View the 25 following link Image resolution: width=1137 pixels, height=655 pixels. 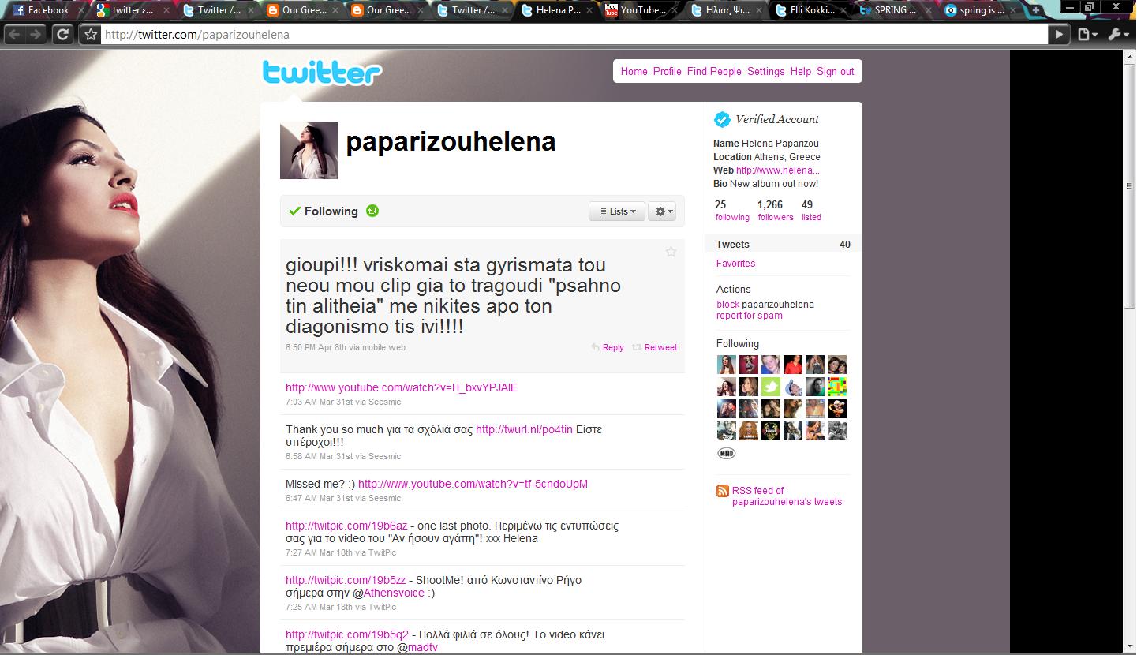pos(731,211)
